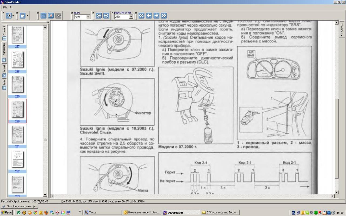Open the page number dropdown
The image size is (346, 216).
[x=131, y=17]
